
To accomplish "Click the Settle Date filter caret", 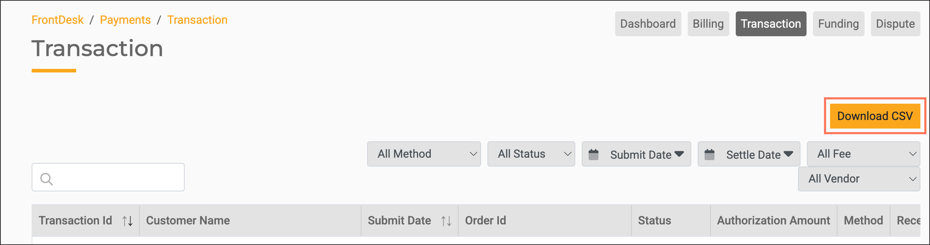I will pyautogui.click(x=788, y=154).
